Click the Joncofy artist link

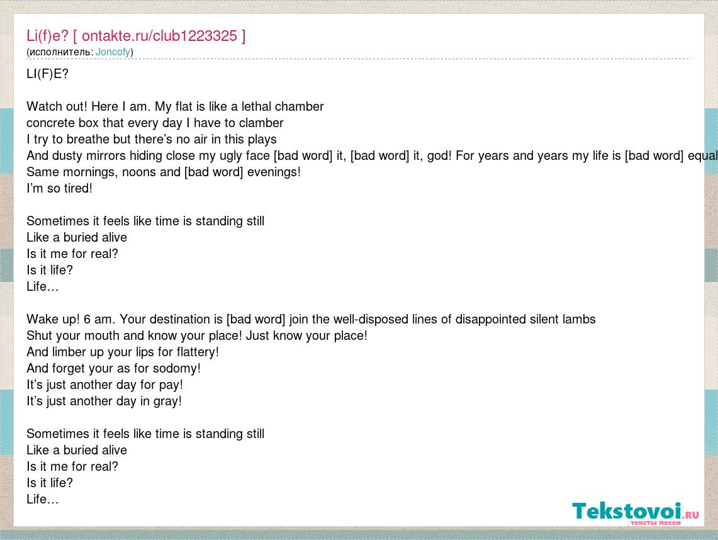pos(113,52)
